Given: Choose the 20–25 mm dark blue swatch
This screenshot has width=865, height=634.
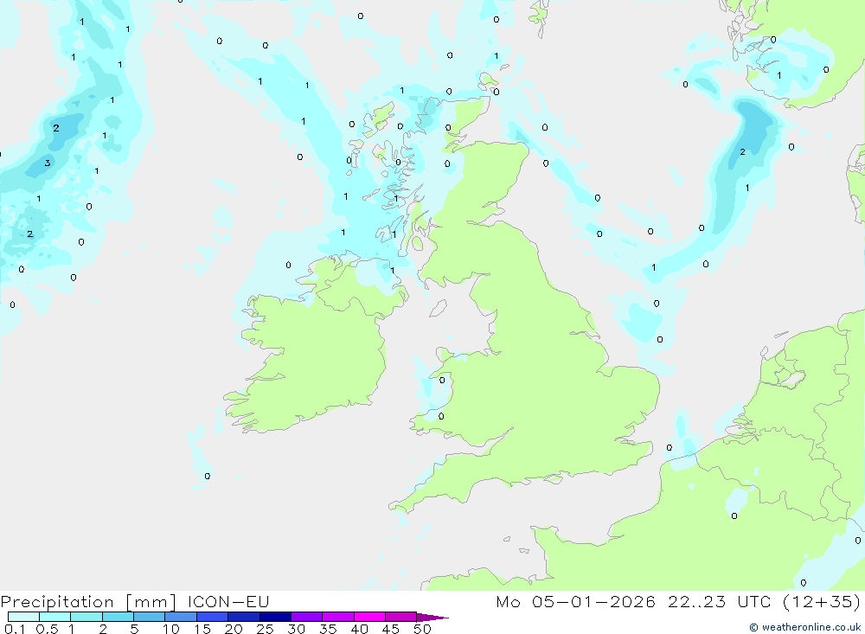Looking at the screenshot, I should coord(243,617).
